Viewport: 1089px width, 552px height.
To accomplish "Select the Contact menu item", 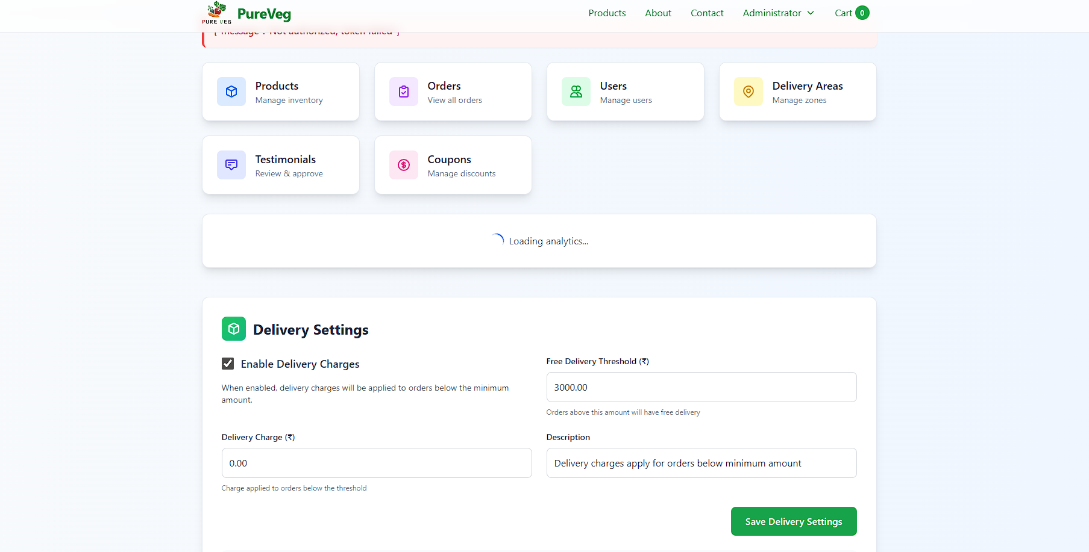I will [706, 13].
